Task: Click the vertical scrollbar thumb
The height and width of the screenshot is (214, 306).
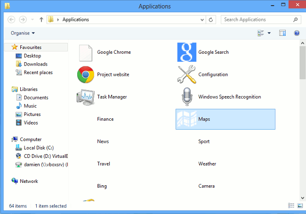Action: 303,63
